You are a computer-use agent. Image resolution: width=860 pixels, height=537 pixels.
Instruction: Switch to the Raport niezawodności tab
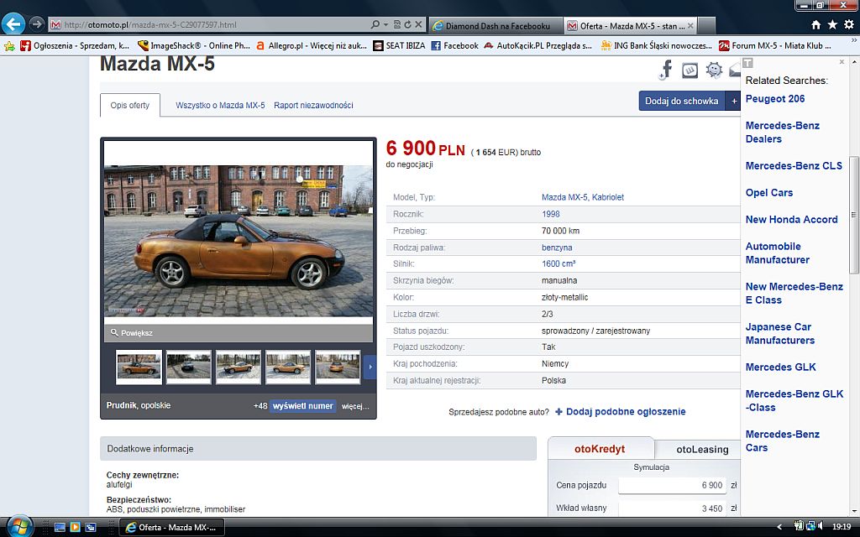pos(313,105)
